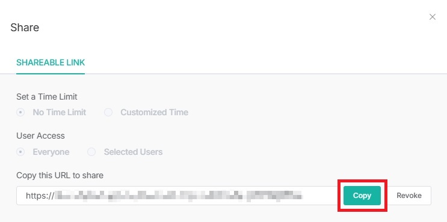
Task: Click inside the share URL field
Action: (177, 196)
